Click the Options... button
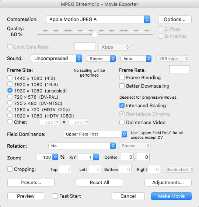This screenshot has height=207, width=199. [x=175, y=20]
